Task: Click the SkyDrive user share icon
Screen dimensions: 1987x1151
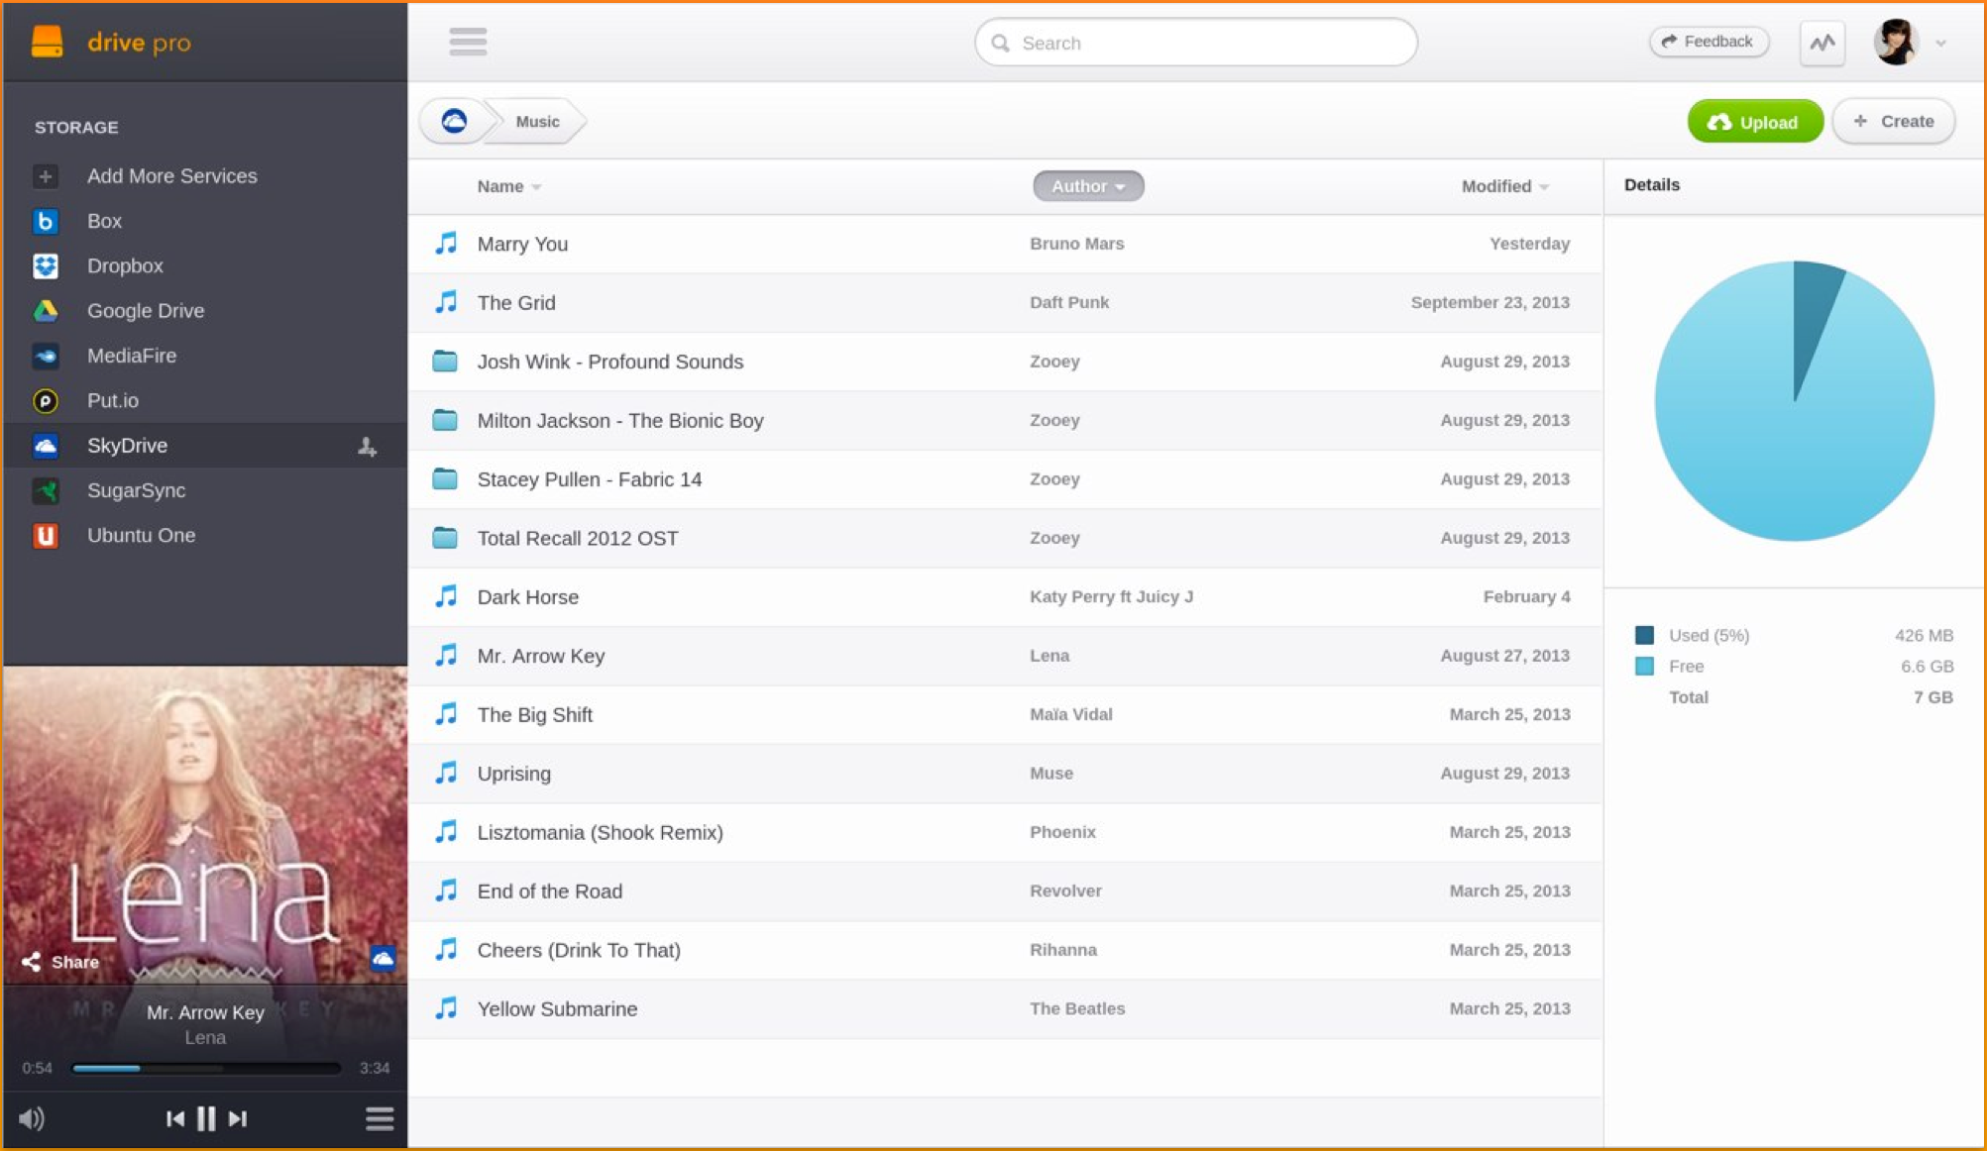Action: coord(367,447)
